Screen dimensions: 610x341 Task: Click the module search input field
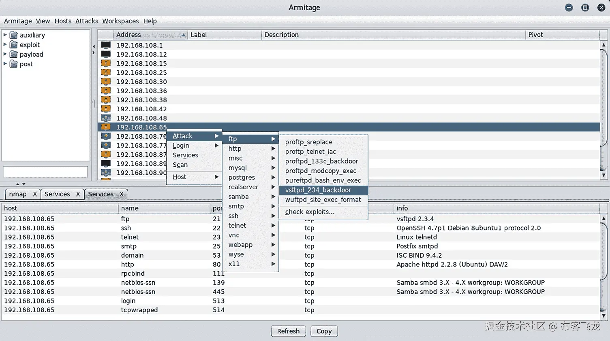pos(45,172)
